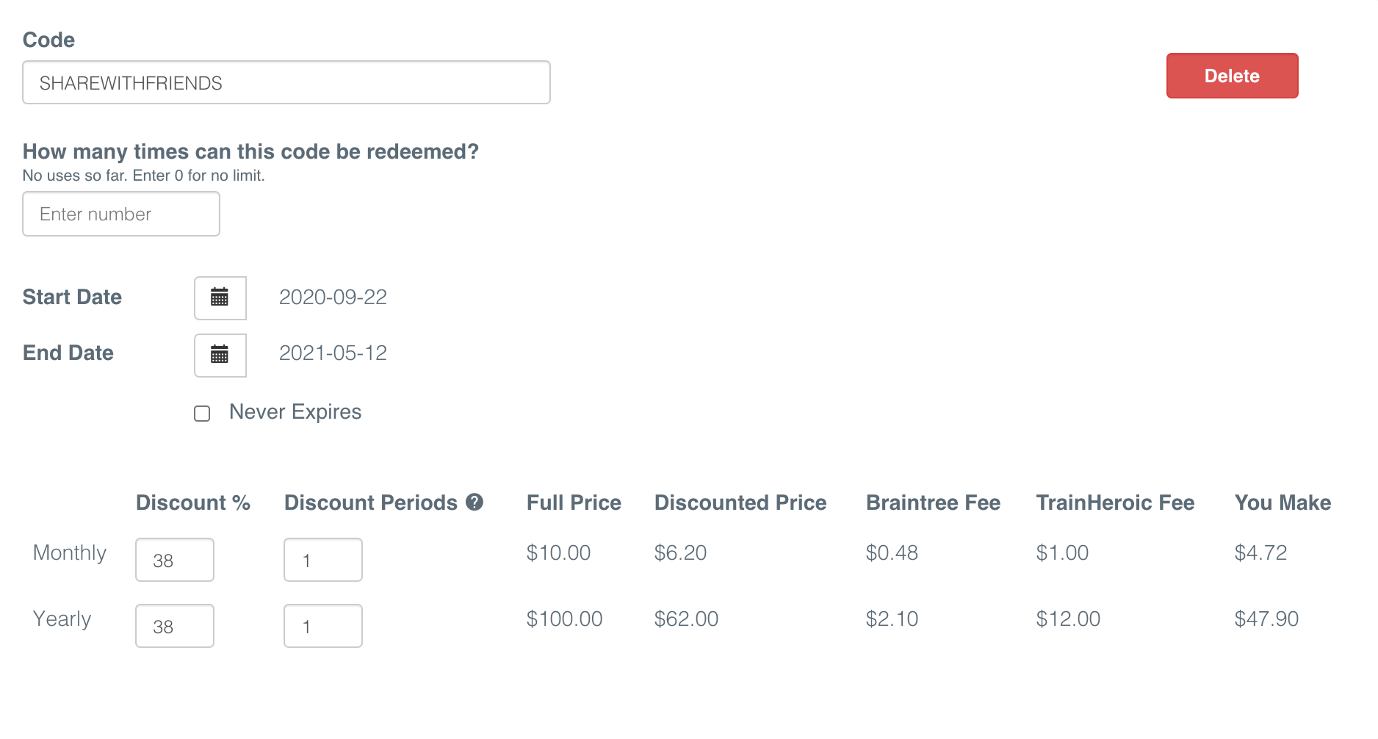
Task: Select the Yearly Discount % field
Action: tap(175, 626)
